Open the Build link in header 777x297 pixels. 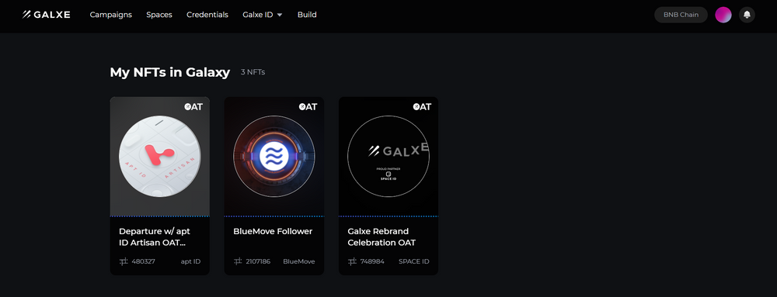point(307,15)
